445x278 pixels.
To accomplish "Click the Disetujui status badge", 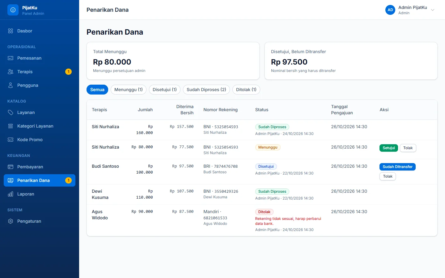I will (x=266, y=166).
